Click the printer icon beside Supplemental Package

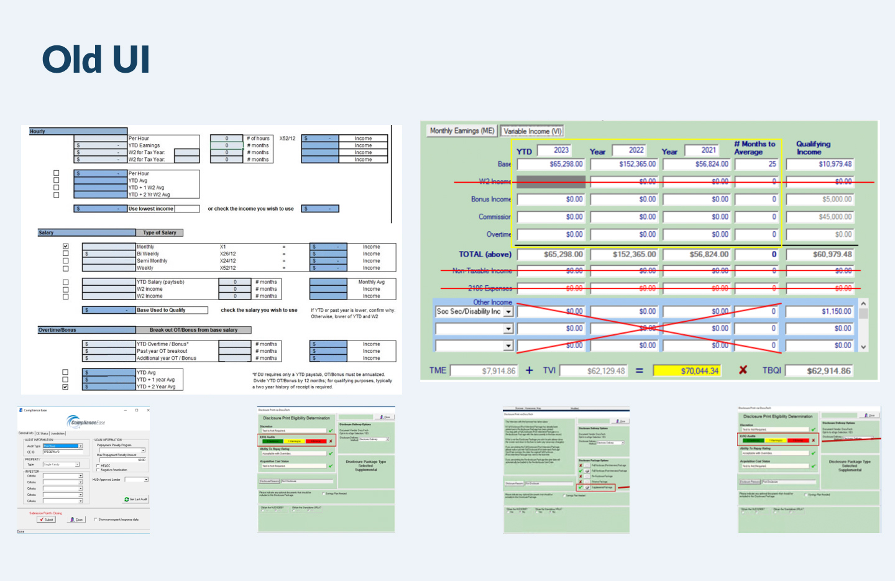[587, 488]
